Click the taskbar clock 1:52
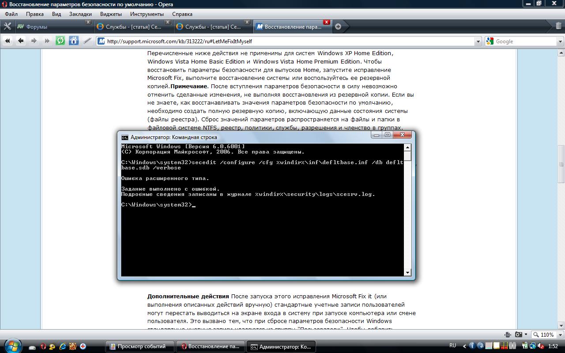Image resolution: width=565 pixels, height=353 pixels. click(x=553, y=346)
